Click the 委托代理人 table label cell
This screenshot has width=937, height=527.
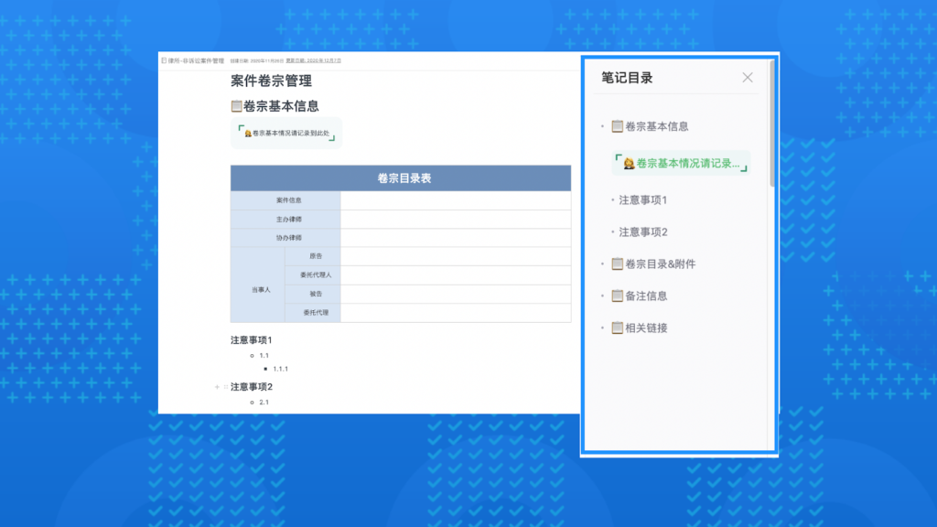pyautogui.click(x=313, y=274)
